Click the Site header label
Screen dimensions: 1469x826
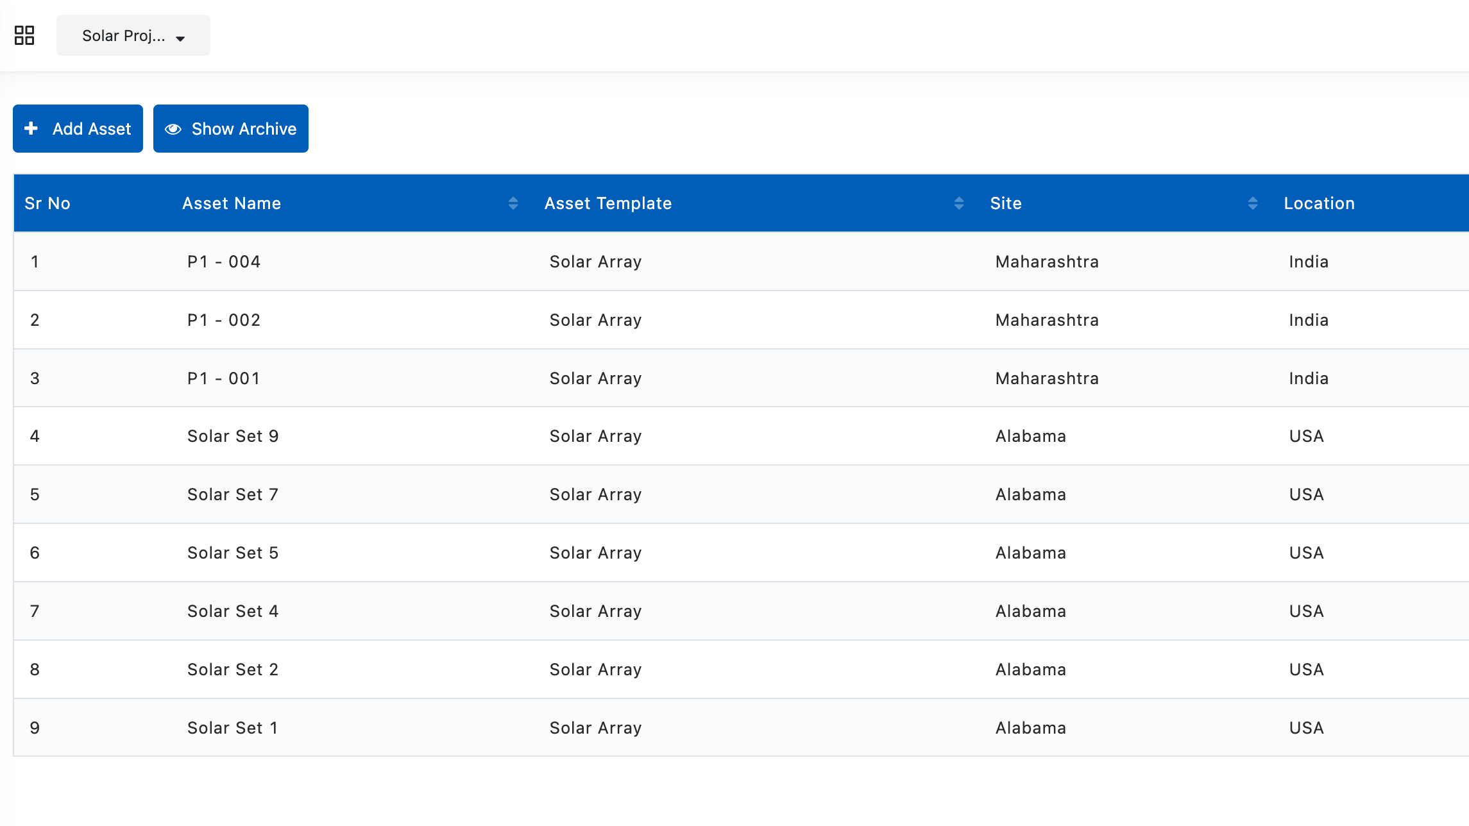click(x=1006, y=203)
